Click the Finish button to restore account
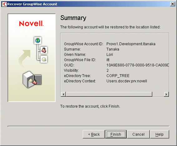This screenshot has height=146, width=177. [x=116, y=134]
